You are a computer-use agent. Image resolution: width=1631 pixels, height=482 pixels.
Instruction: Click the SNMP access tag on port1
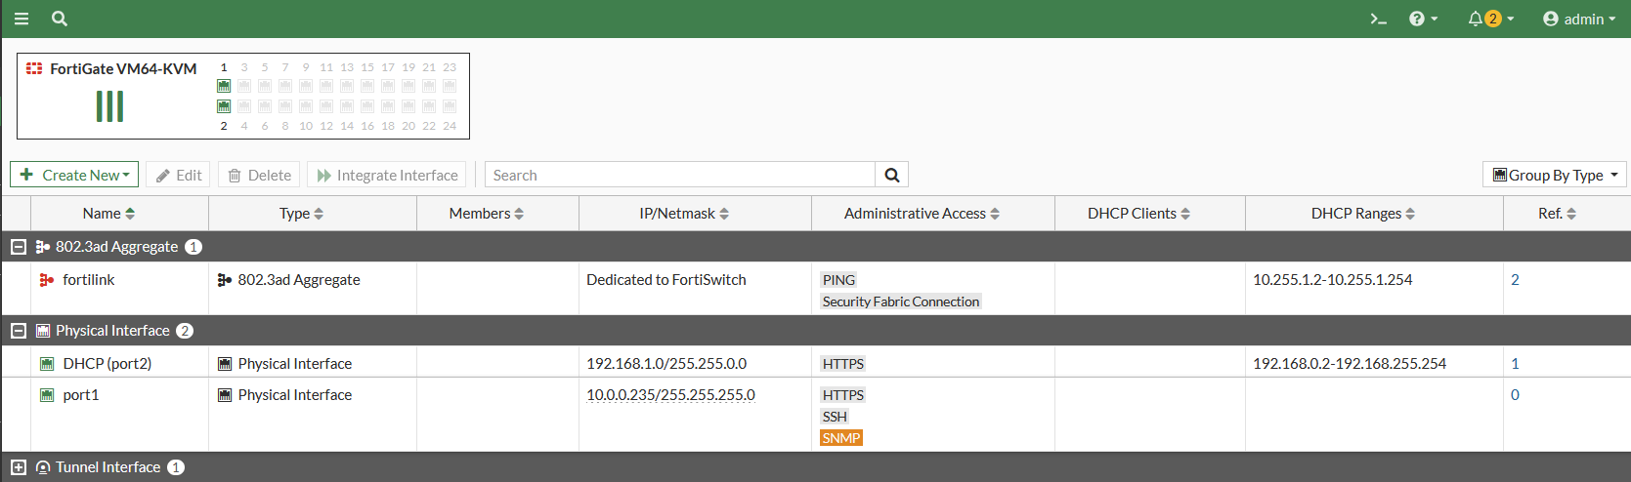[841, 438]
